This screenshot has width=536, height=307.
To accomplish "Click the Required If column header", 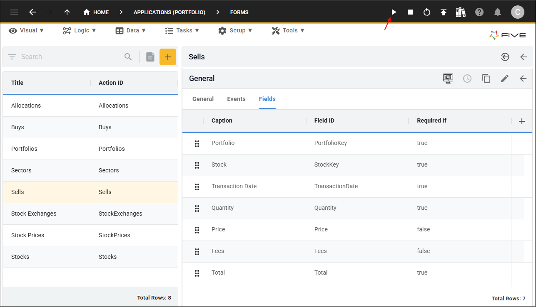I will click(431, 120).
